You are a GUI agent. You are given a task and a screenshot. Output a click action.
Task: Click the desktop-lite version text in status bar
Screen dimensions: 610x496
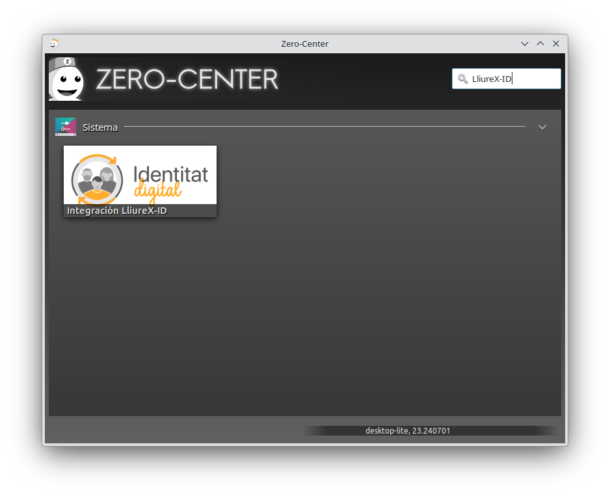pyautogui.click(x=408, y=430)
